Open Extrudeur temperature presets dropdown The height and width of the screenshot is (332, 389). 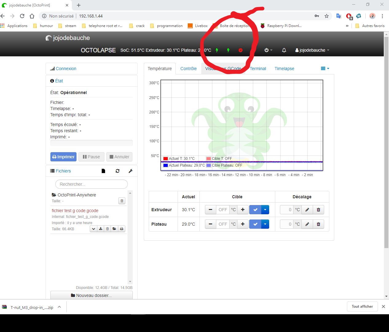tap(265, 210)
